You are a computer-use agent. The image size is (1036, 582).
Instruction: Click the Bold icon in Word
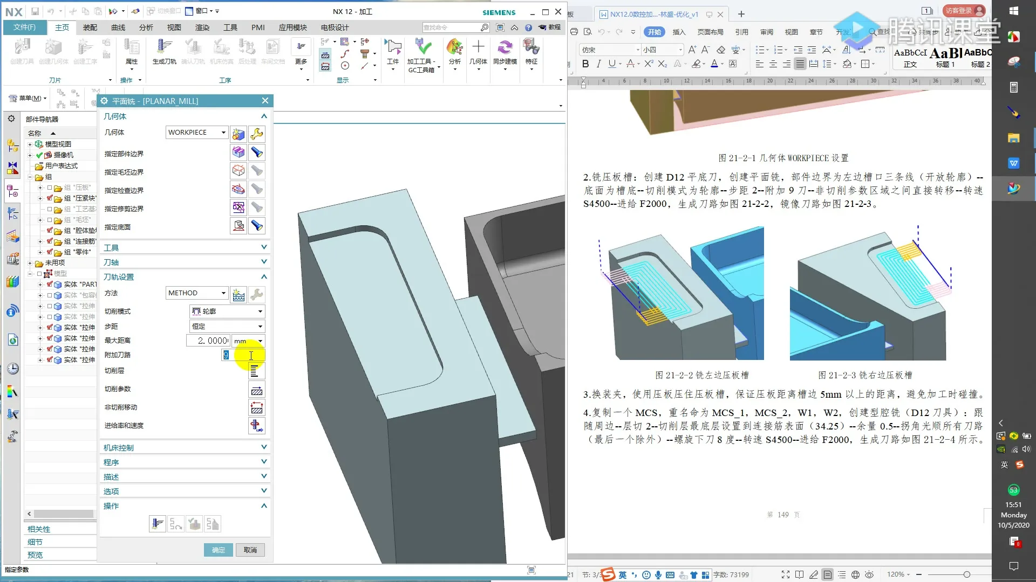click(585, 64)
